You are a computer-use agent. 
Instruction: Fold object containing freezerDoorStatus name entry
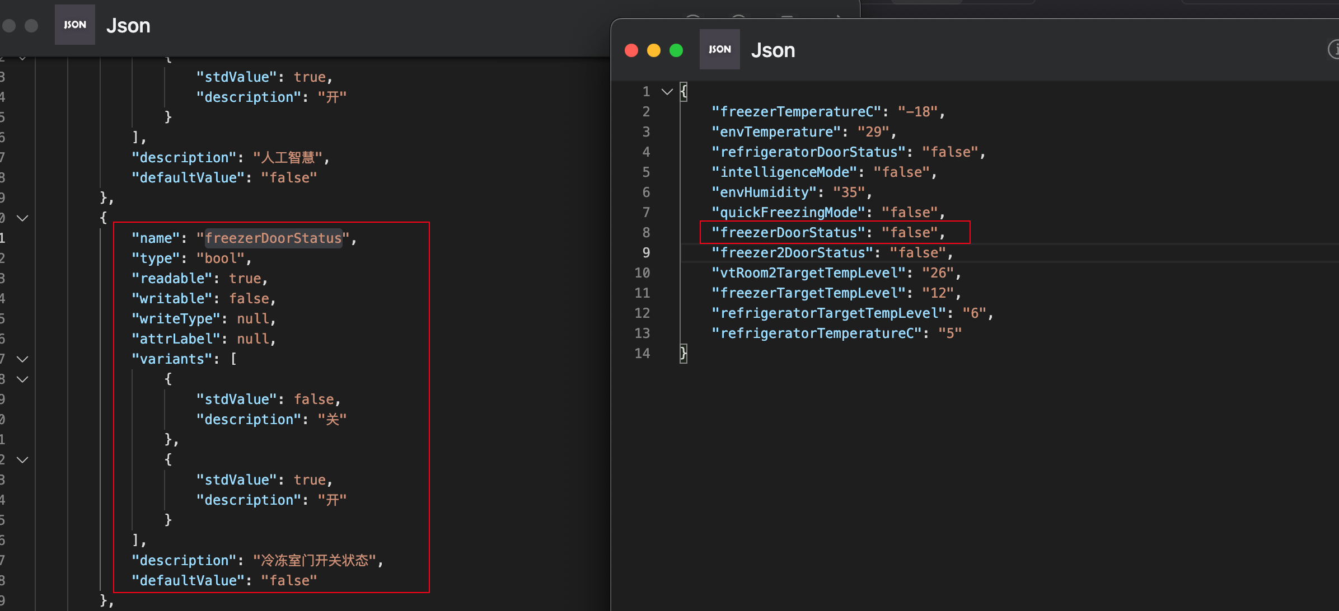coord(22,218)
